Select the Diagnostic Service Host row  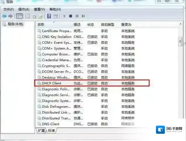(86, 95)
